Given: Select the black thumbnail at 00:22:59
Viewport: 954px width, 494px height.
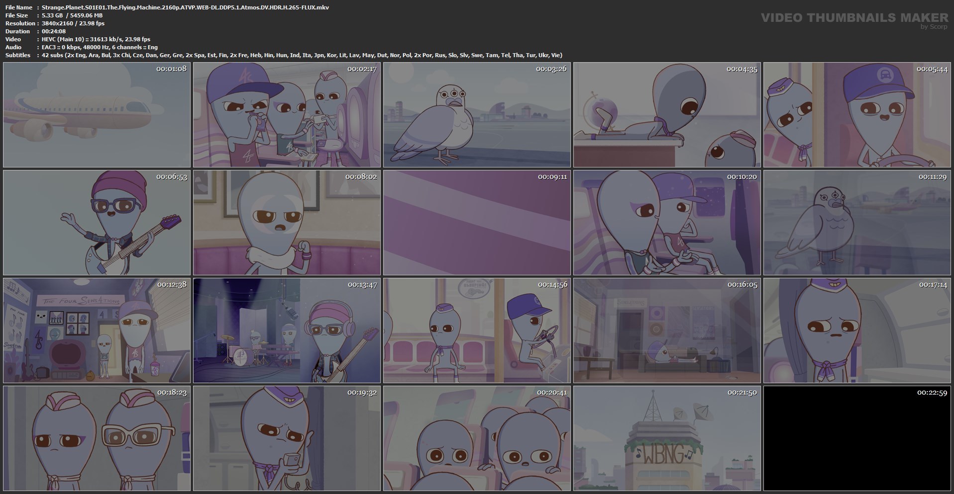Looking at the screenshot, I should [x=857, y=438].
